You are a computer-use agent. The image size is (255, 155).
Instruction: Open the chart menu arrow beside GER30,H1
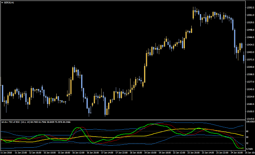pos(2,2)
